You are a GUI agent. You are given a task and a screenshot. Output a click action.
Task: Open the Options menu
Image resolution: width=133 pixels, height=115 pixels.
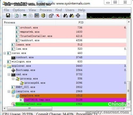coord(19,10)
